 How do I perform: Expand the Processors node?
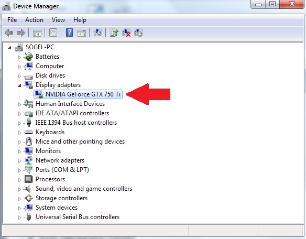[x=19, y=180]
